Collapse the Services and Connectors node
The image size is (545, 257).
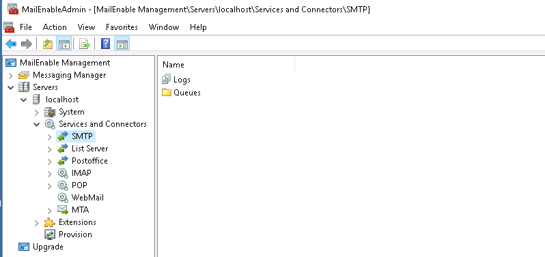(36, 124)
